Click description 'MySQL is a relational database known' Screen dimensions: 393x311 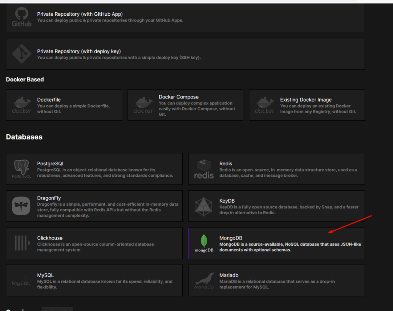coord(105,284)
